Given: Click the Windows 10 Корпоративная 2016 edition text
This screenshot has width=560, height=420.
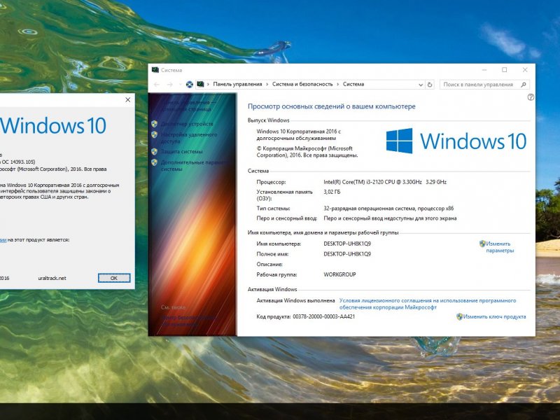Looking at the screenshot, I should (x=299, y=135).
